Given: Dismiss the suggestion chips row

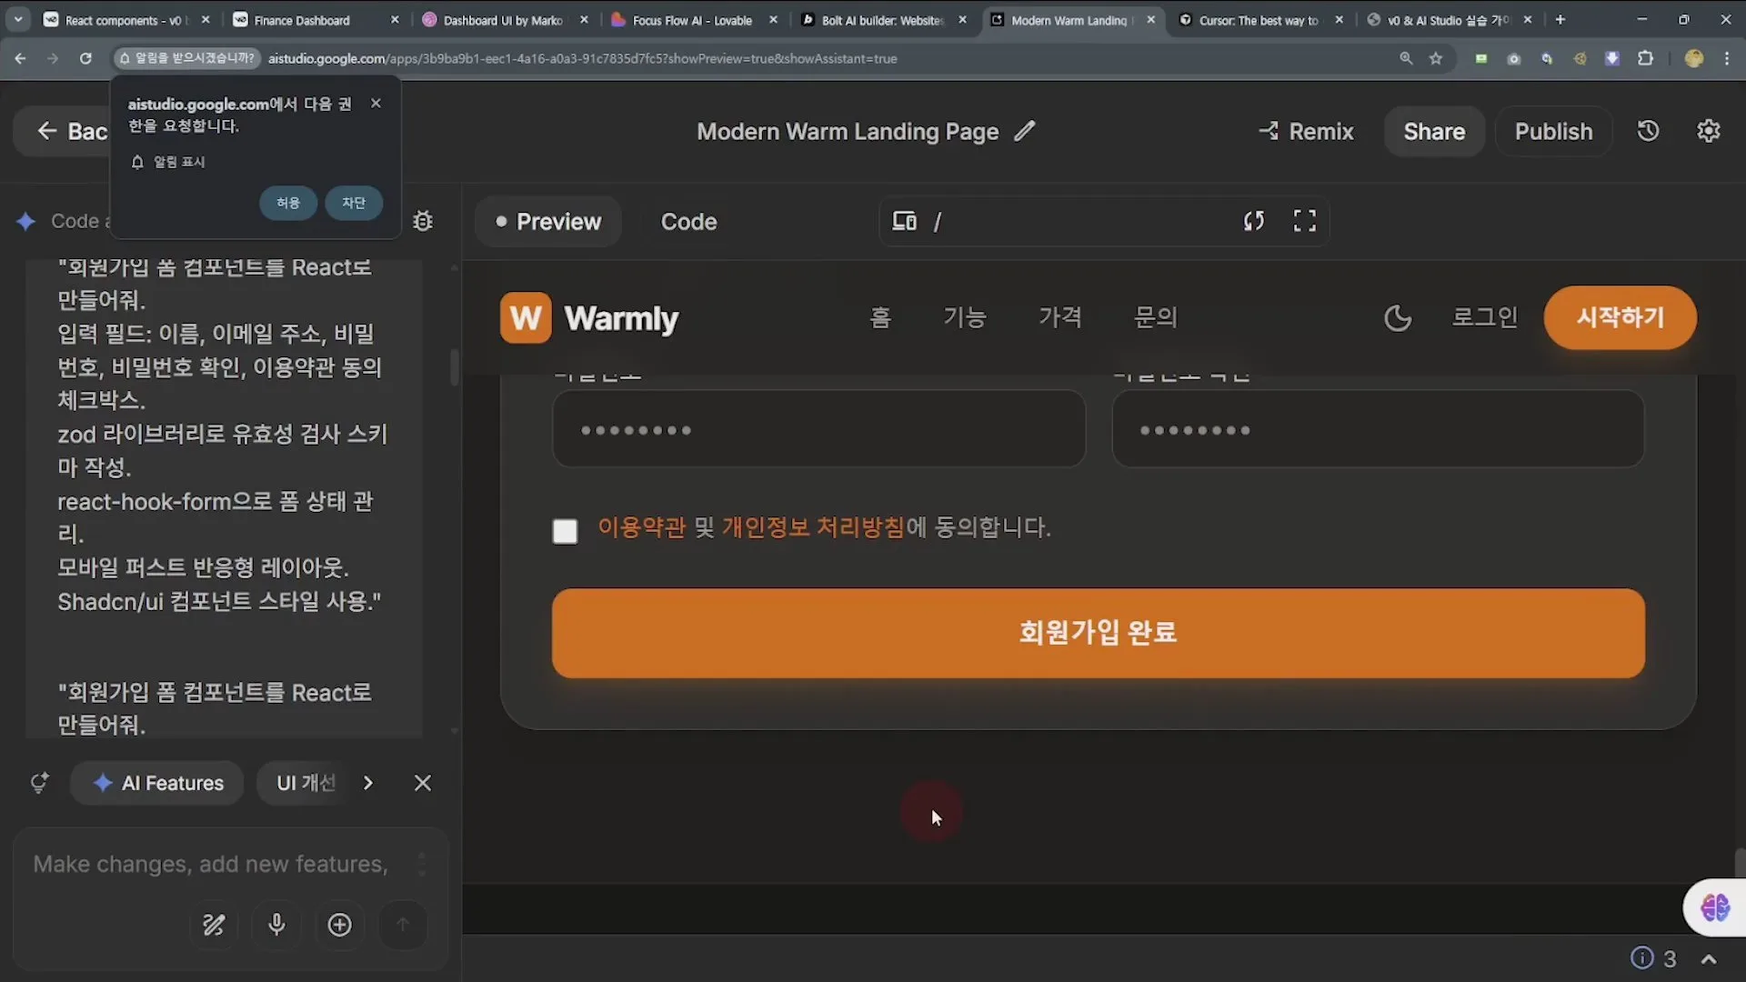Looking at the screenshot, I should pyautogui.click(x=423, y=783).
